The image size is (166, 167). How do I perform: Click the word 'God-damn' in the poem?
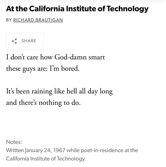[71, 57]
